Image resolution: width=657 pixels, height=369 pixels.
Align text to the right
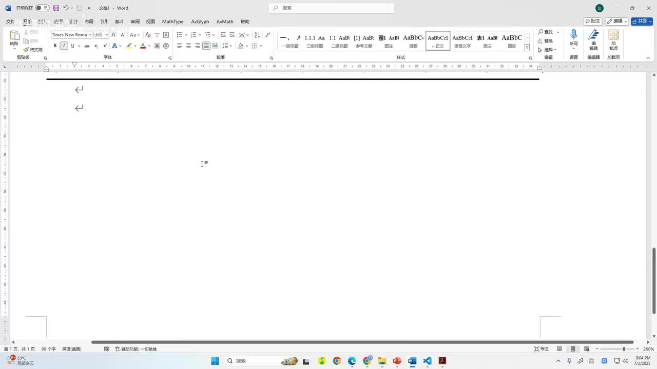tap(197, 46)
